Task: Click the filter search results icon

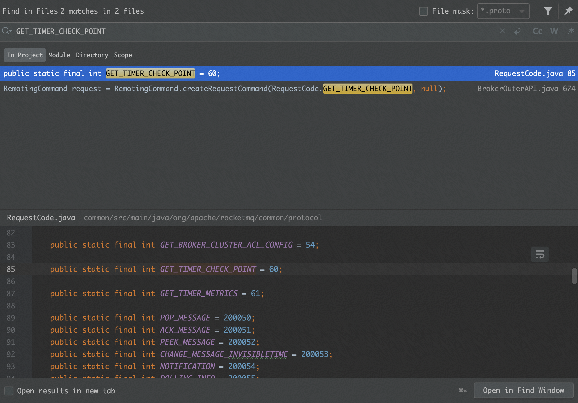Action: point(548,11)
